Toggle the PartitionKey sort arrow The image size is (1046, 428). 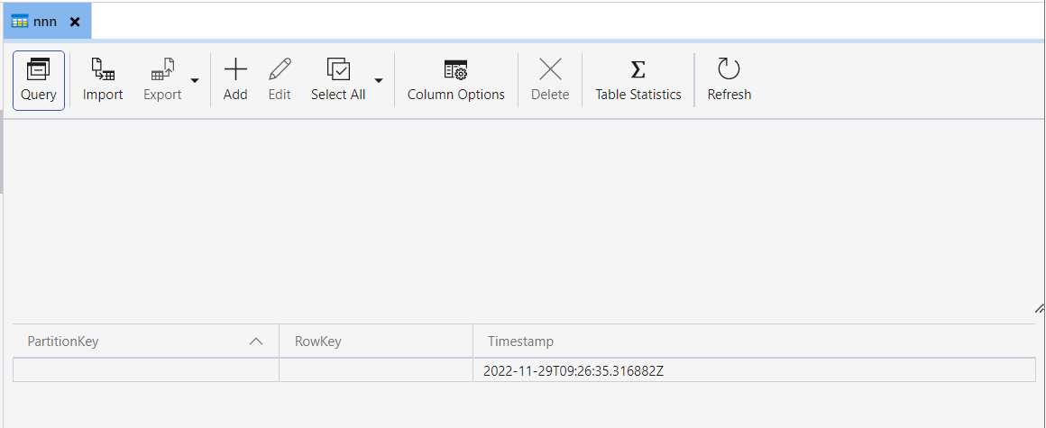pos(255,341)
